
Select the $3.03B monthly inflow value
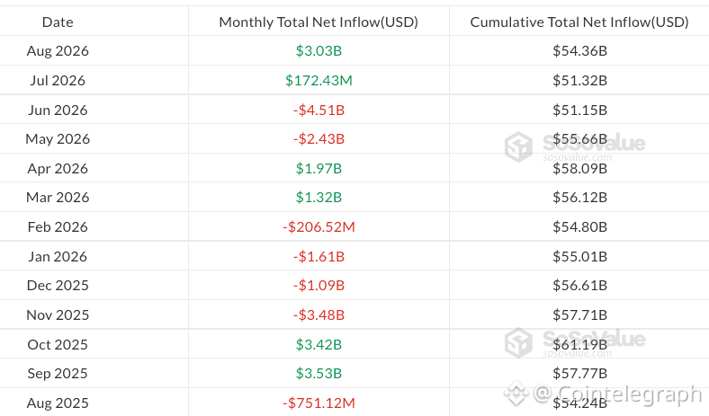pos(319,50)
